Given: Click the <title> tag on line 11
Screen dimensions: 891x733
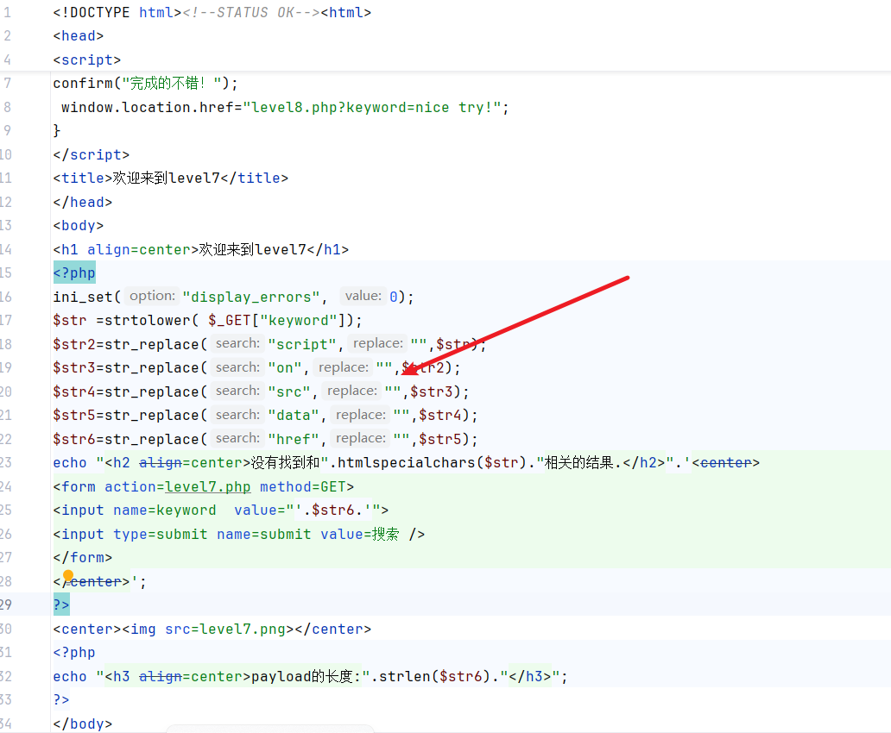Looking at the screenshot, I should tap(82, 179).
